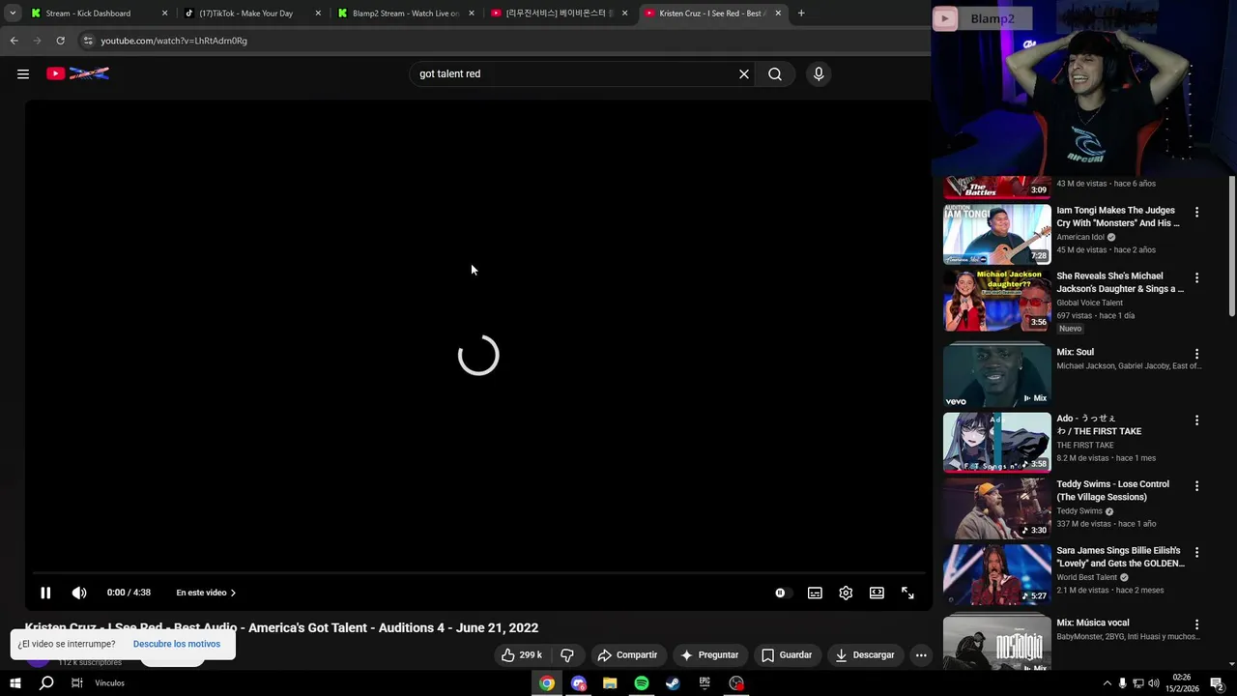Close the 'Kristen Cruz - I See Red' tab
This screenshot has width=1237, height=696.
pos(778,14)
